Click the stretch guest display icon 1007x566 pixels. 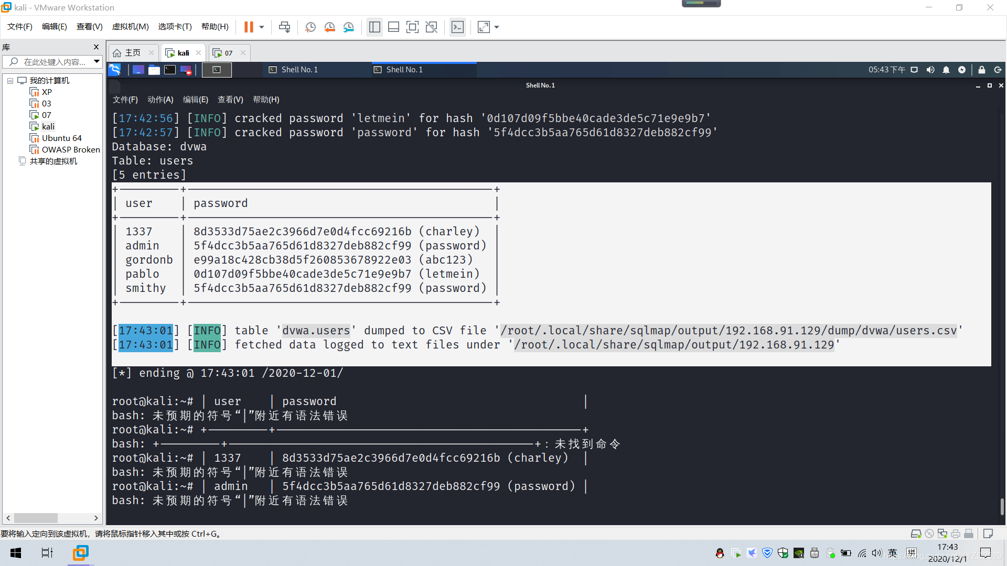tap(484, 27)
